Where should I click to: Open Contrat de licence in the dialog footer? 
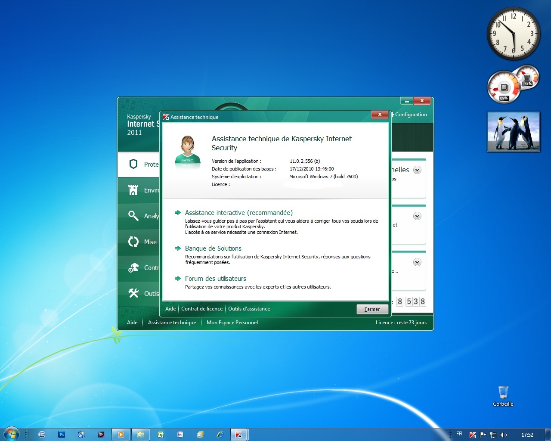(x=202, y=309)
